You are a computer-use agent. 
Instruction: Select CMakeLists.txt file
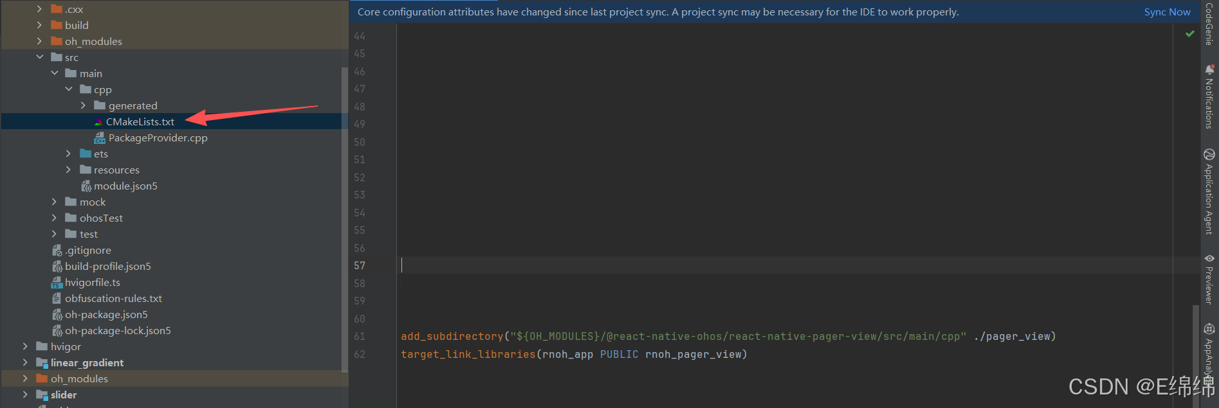pyautogui.click(x=140, y=121)
